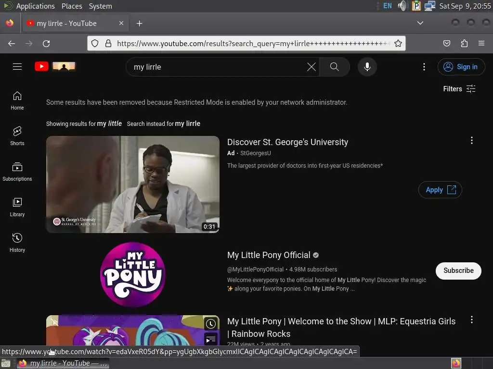Open YouTube settings three-dot menu
Viewport: 493px width, 369px height.
424,66
